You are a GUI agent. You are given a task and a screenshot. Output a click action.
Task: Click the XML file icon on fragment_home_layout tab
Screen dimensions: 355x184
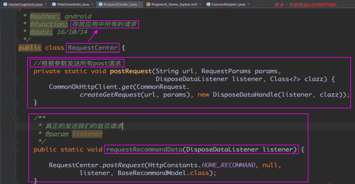(x=148, y=5)
